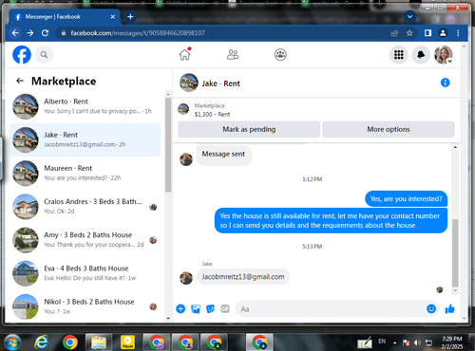Click Jake's avatar beside email message
This screenshot has height=351, width=475.
(x=186, y=278)
